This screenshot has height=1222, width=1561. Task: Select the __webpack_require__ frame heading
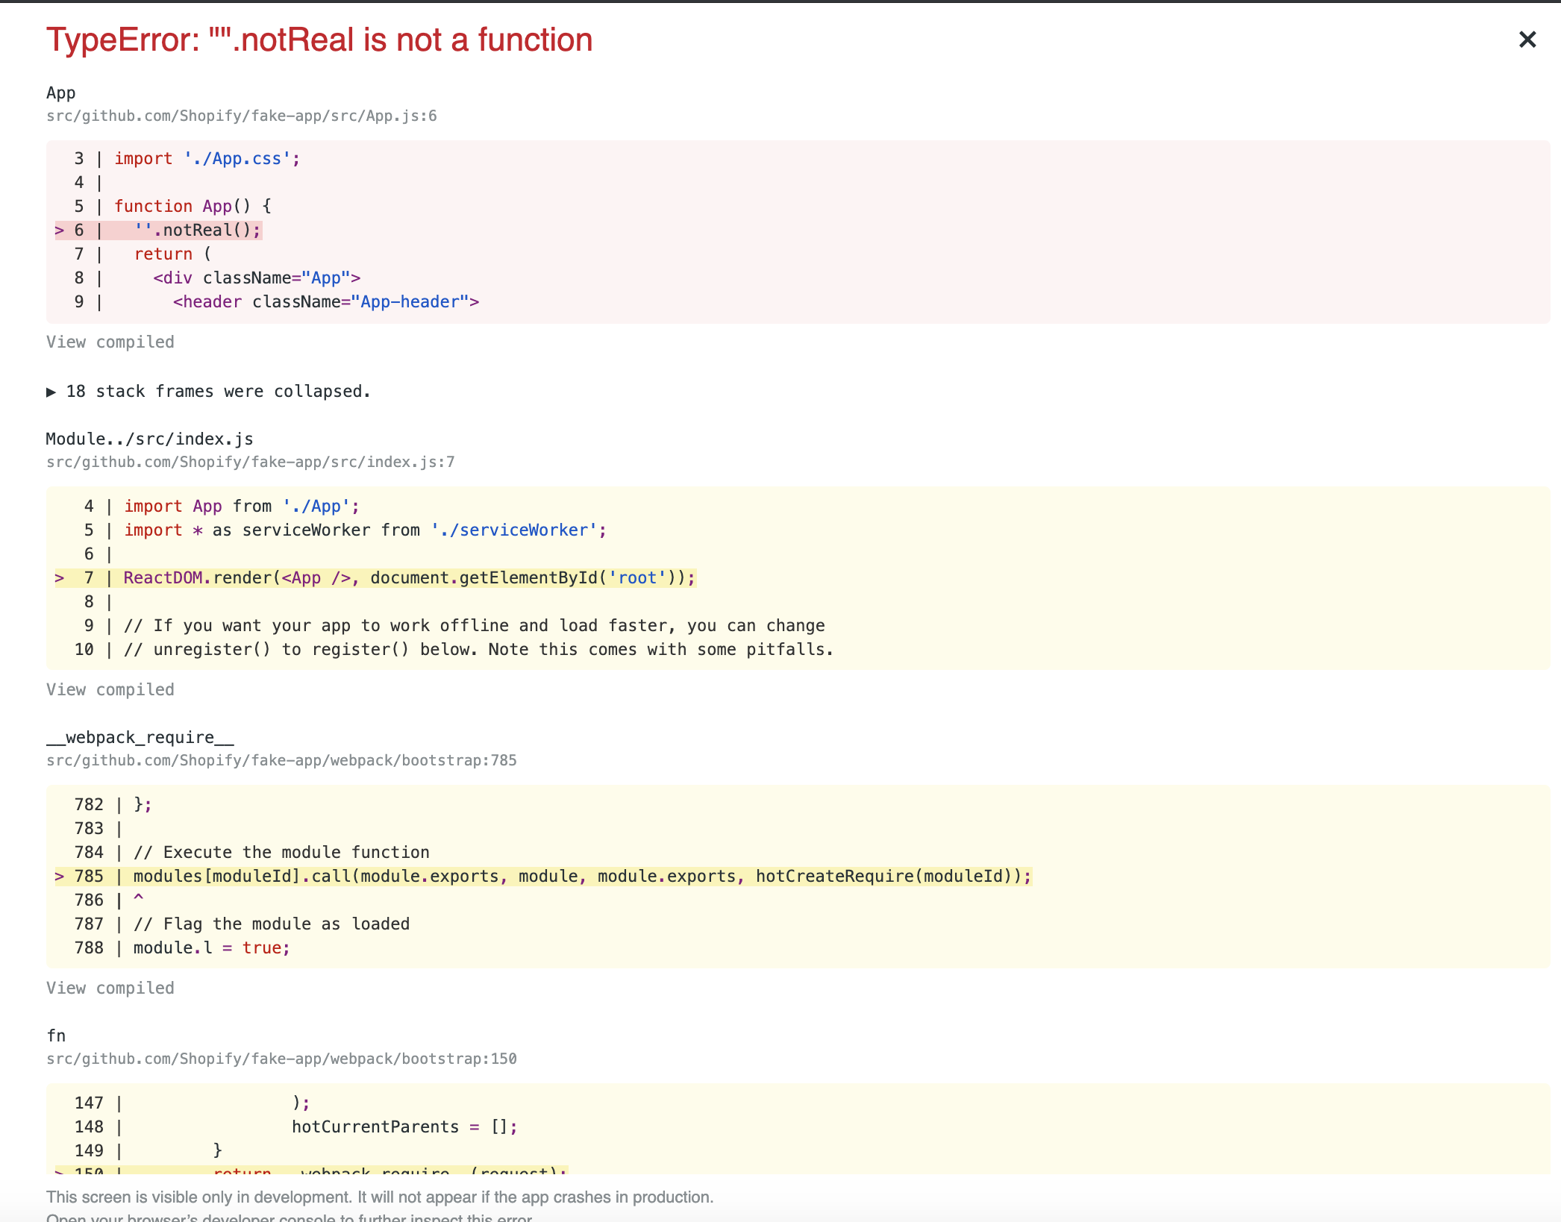(140, 737)
